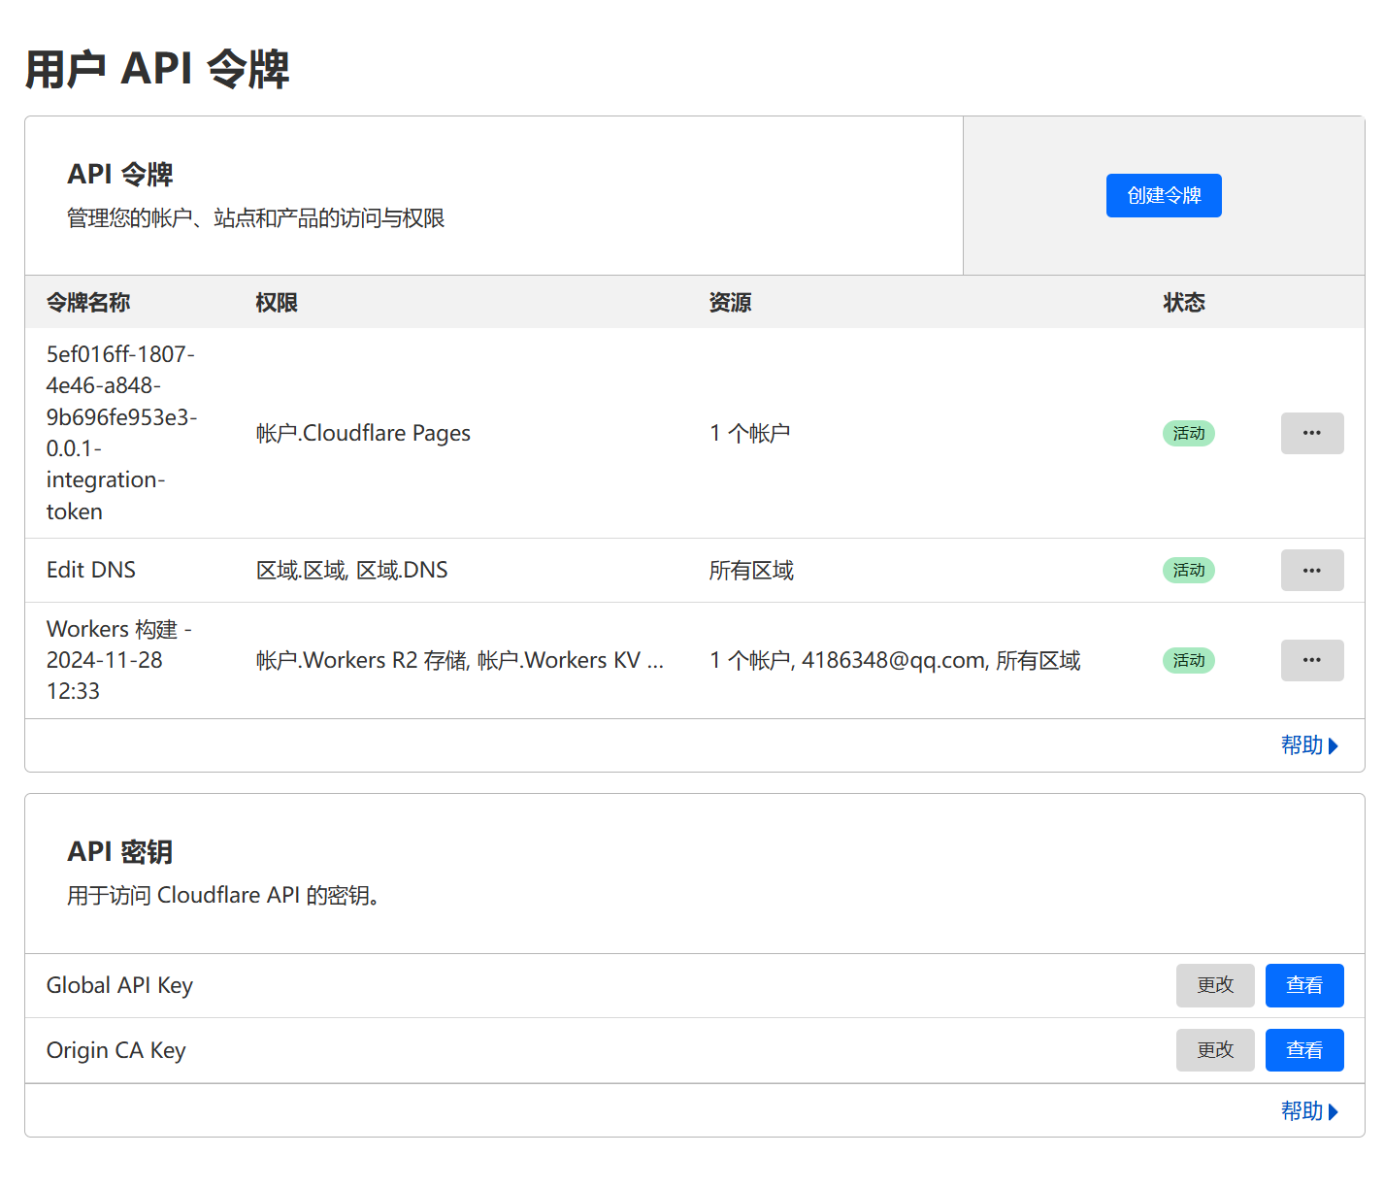Click the 令牌名称 column header
The height and width of the screenshot is (1188, 1384).
pyautogui.click(x=88, y=303)
